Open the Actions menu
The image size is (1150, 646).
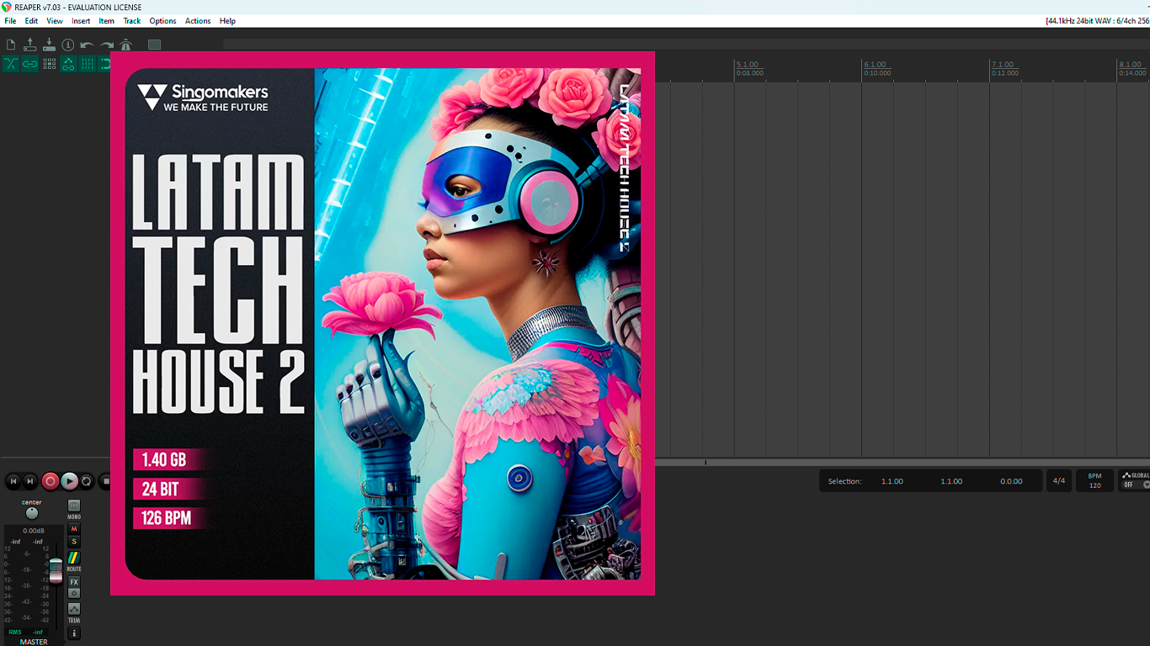tap(198, 21)
